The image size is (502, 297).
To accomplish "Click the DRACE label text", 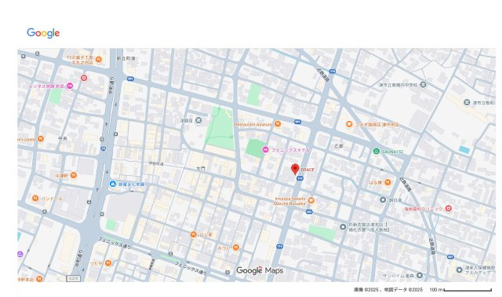I will click(x=307, y=170).
